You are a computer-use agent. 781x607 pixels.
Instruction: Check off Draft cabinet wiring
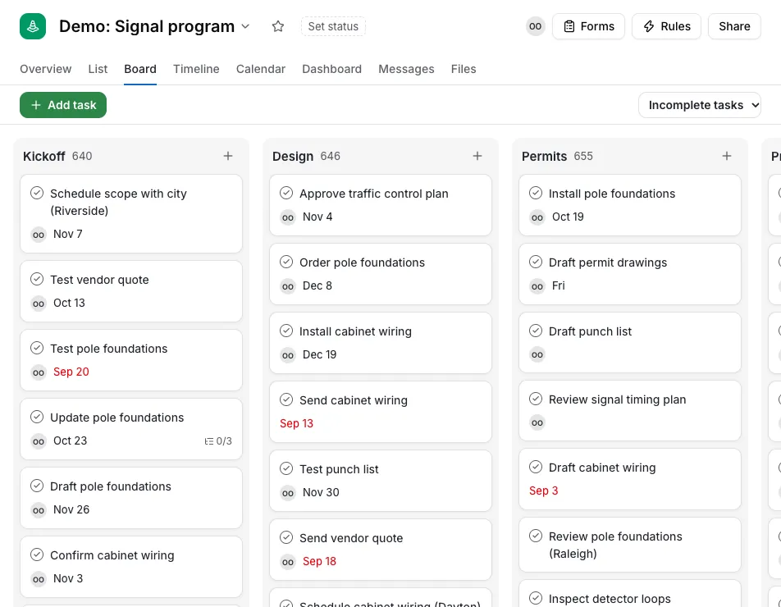point(536,467)
